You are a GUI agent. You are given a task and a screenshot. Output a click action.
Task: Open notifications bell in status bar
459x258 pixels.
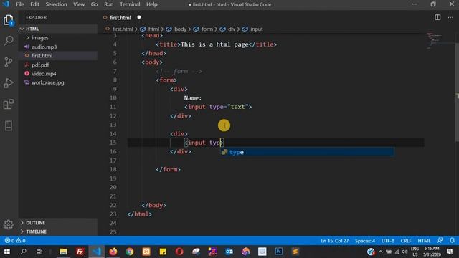click(x=452, y=241)
